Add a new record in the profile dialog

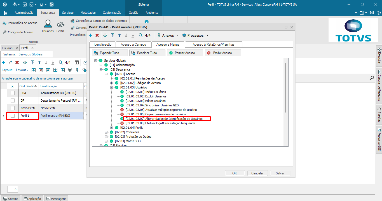click(90, 35)
